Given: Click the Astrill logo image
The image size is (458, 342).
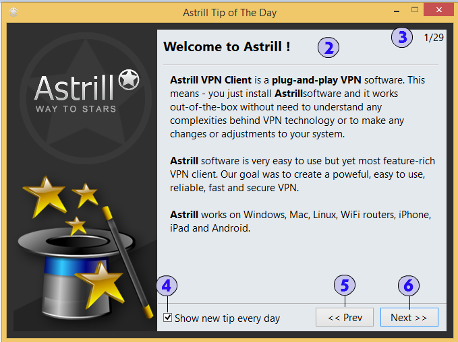Looking at the screenshot, I should point(87,91).
